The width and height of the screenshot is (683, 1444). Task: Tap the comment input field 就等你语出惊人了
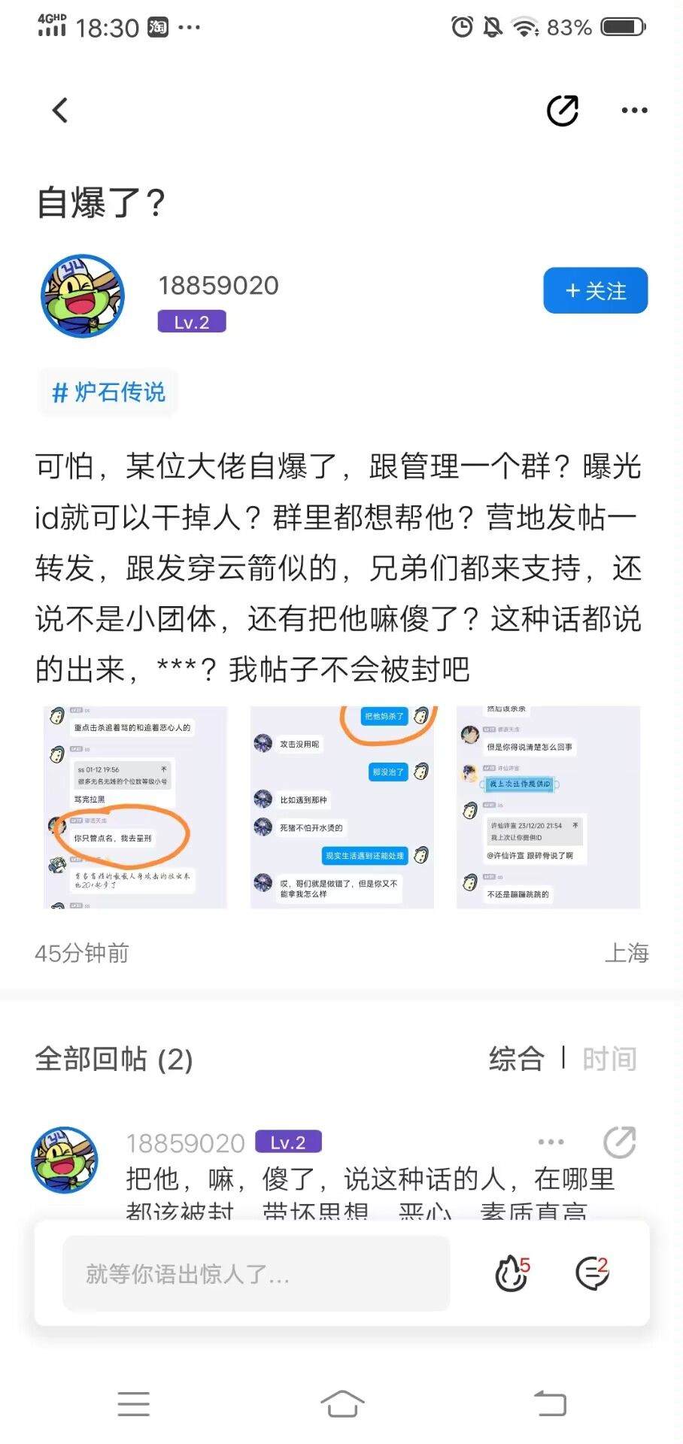[257, 1273]
